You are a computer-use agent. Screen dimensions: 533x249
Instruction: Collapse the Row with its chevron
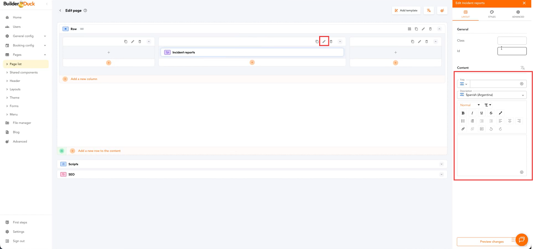click(439, 29)
